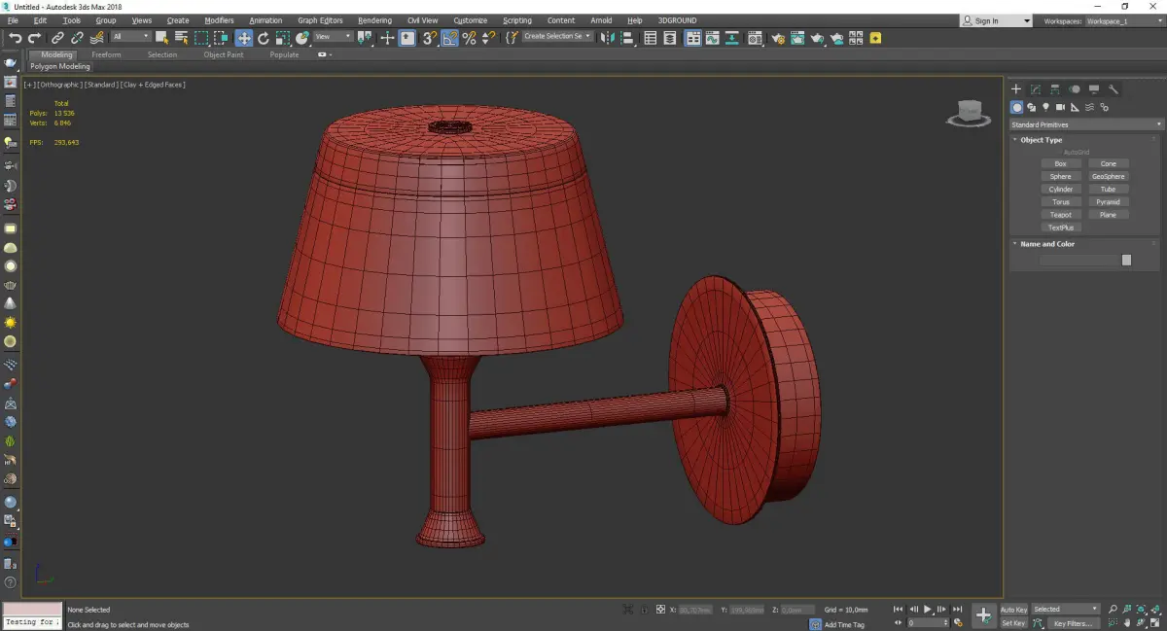The width and height of the screenshot is (1167, 631).
Task: Open the reference coordinate View dropdown
Action: click(334, 37)
